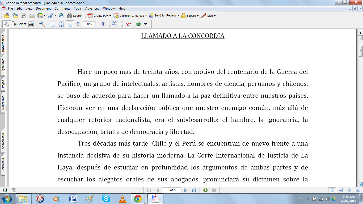
Task: Choose the Snapshot camera tool
Action: (x=31, y=24)
